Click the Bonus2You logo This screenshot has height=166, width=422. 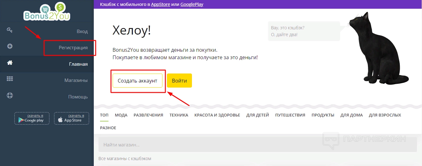47,12
